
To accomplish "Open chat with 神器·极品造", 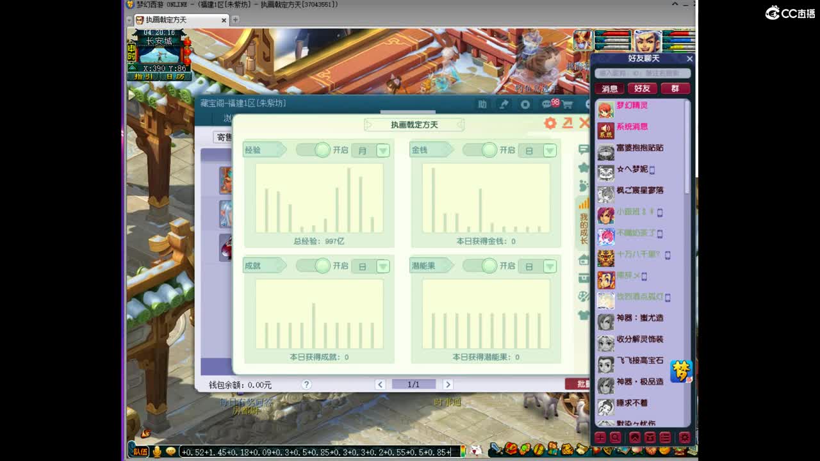I will coord(640,385).
